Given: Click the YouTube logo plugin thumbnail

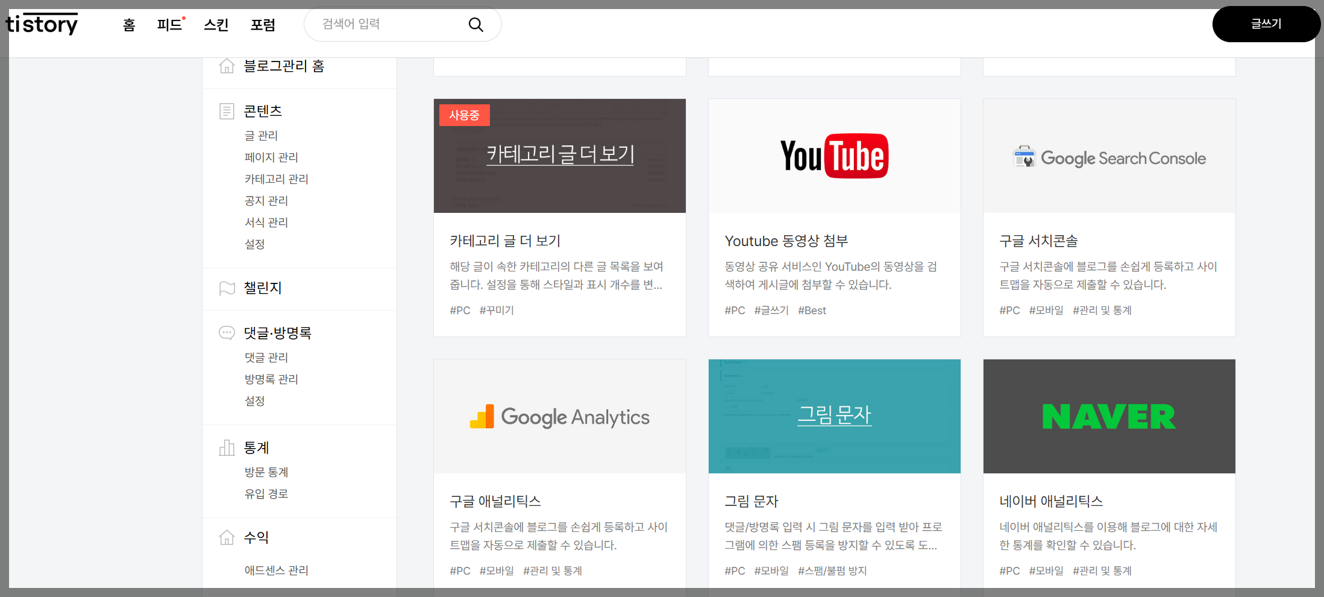Looking at the screenshot, I should pos(835,156).
